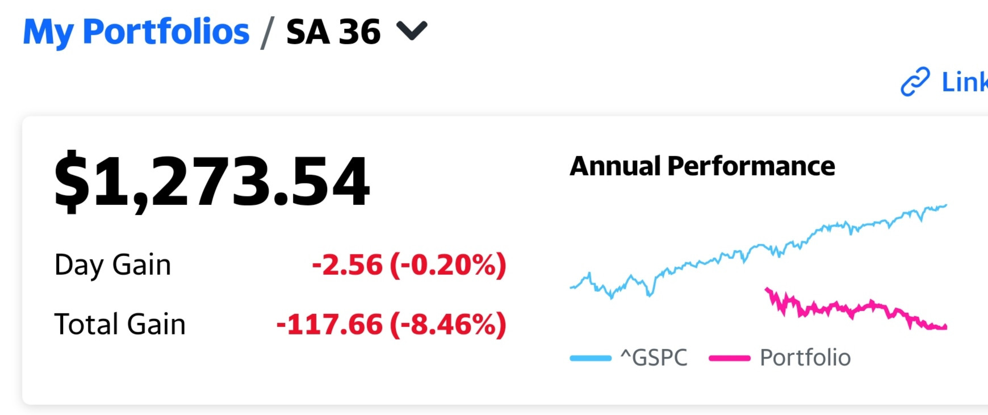Select the SA 36 portfolio name

pos(333,32)
